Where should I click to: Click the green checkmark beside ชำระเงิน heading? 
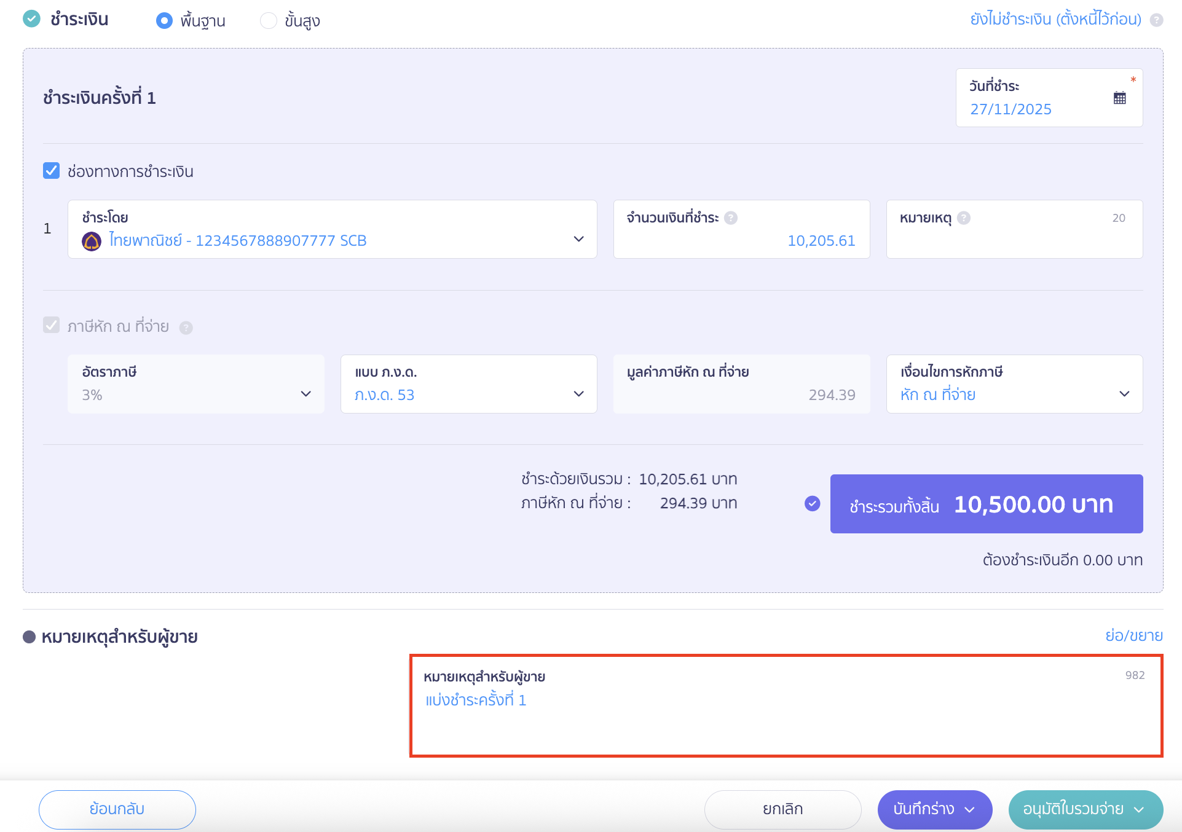[31, 19]
